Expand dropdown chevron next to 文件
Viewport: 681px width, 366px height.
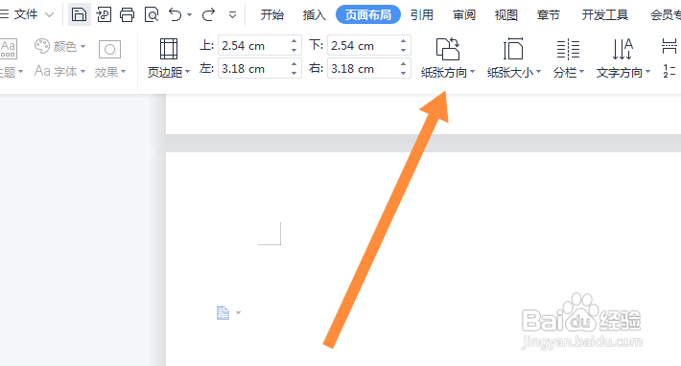click(x=50, y=14)
